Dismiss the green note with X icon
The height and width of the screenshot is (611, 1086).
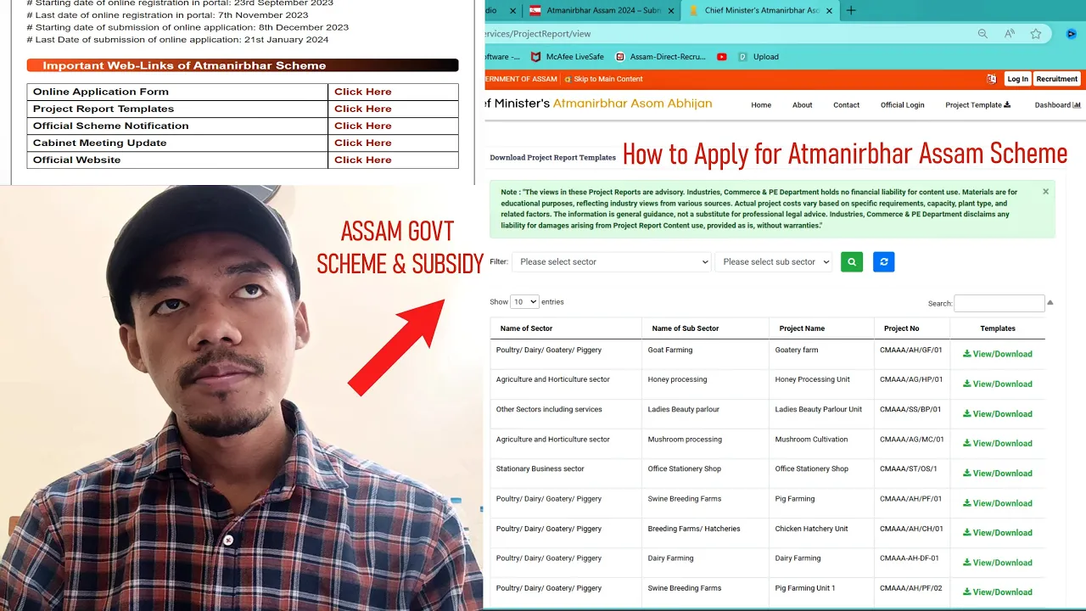1045,192
